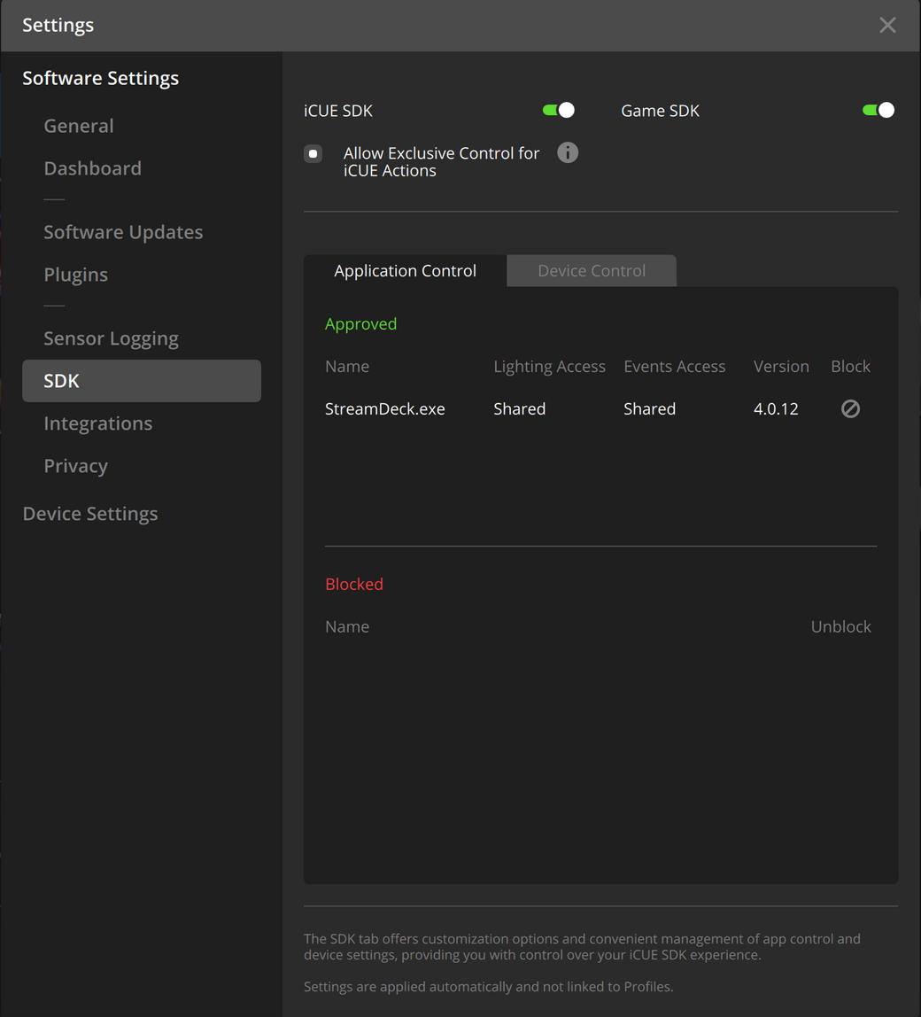This screenshot has height=1017, width=921.
Task: Open the Integrations settings
Action: 97,423
